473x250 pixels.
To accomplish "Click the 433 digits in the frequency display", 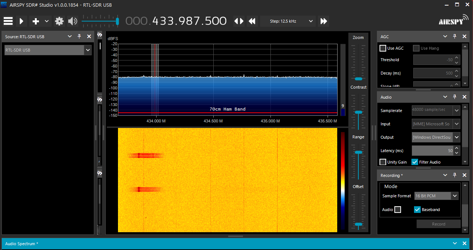I will pos(165,21).
